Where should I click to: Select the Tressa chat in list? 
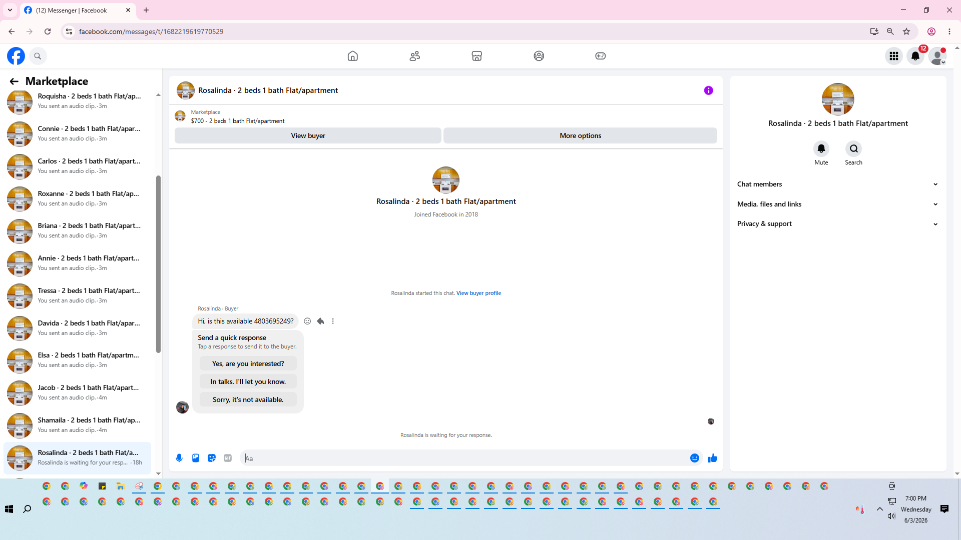78,295
